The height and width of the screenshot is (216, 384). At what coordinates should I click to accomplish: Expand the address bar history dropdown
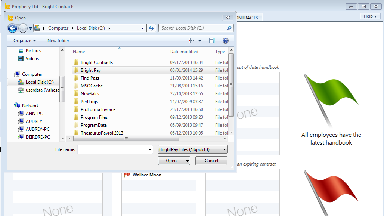[x=143, y=28]
